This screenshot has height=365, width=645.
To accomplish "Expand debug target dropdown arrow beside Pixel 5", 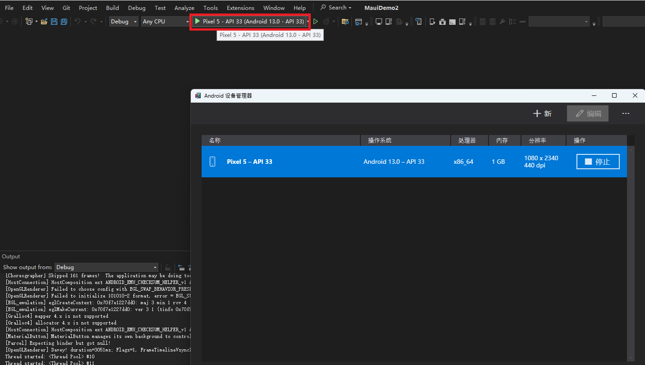I will tap(308, 21).
